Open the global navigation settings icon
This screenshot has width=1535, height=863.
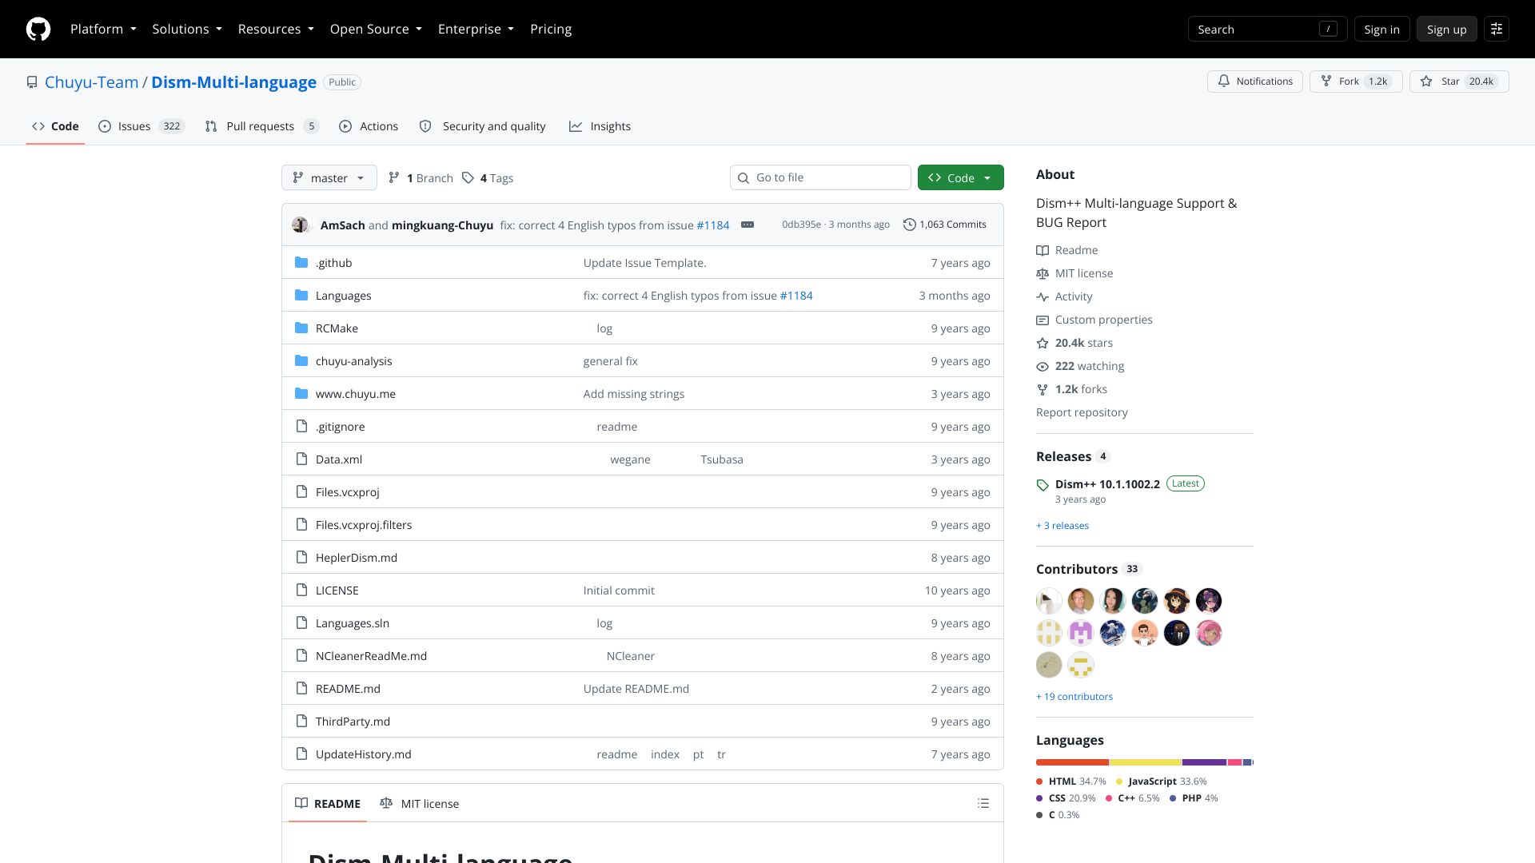click(x=1497, y=29)
